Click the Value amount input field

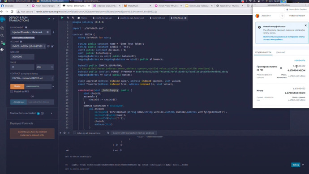point(22,67)
